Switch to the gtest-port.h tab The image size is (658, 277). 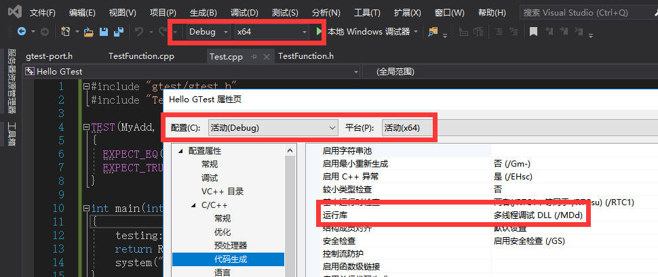[49, 56]
